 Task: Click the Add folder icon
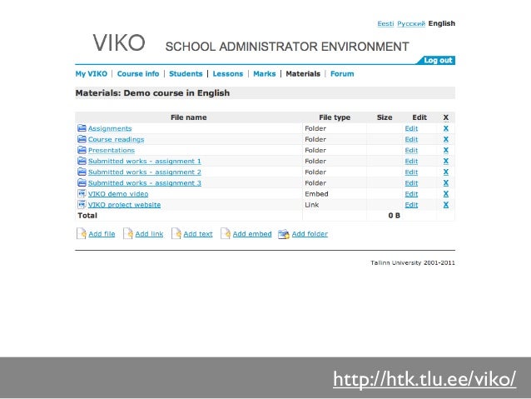coord(284,234)
